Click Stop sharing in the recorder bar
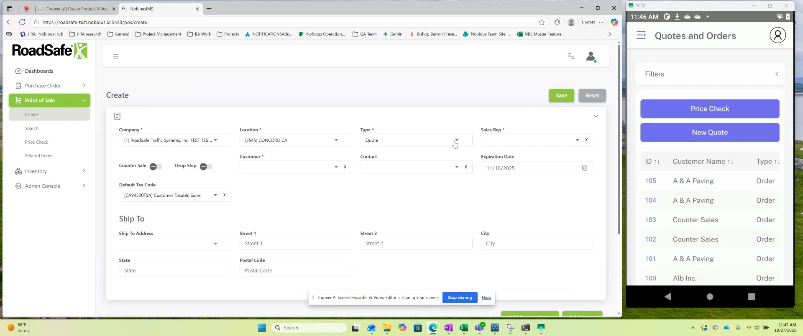The image size is (803, 336). tap(460, 297)
